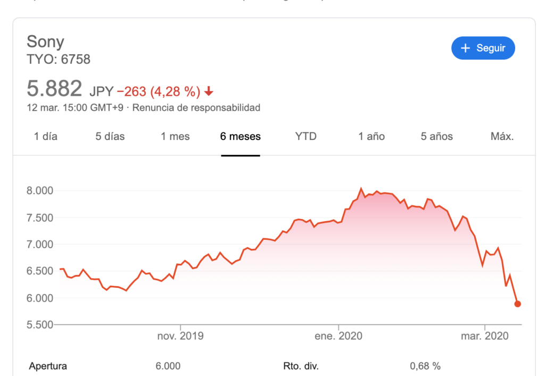
Task: Click the nov. 2019 axis marker
Action: pyautogui.click(x=180, y=336)
